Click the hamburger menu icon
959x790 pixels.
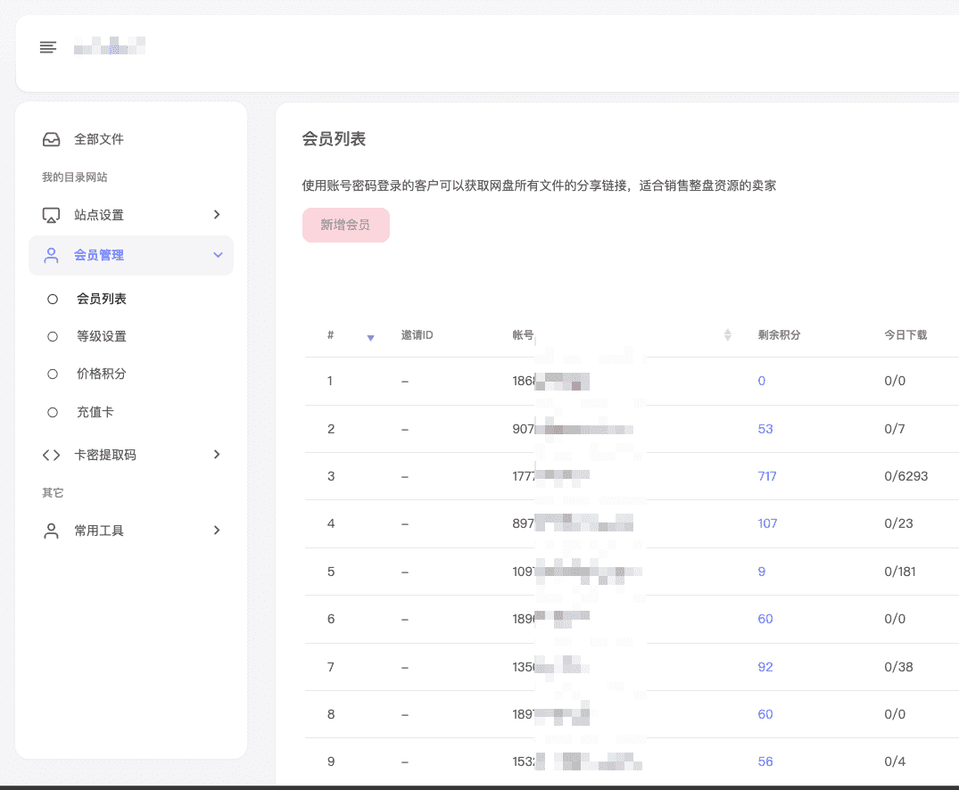[x=48, y=47]
